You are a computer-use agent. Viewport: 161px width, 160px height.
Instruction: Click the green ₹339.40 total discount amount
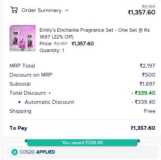point(143,93)
